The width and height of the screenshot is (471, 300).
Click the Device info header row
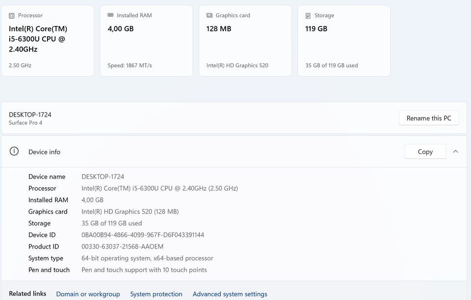234,151
